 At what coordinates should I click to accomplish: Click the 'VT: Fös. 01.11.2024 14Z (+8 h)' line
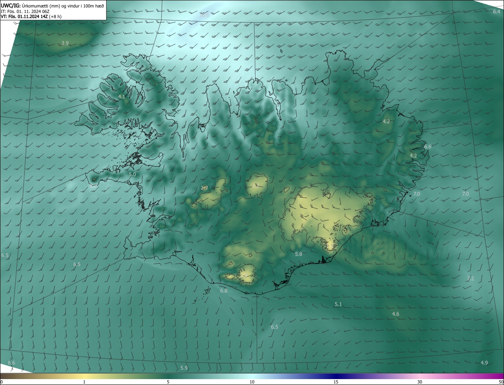(x=31, y=17)
